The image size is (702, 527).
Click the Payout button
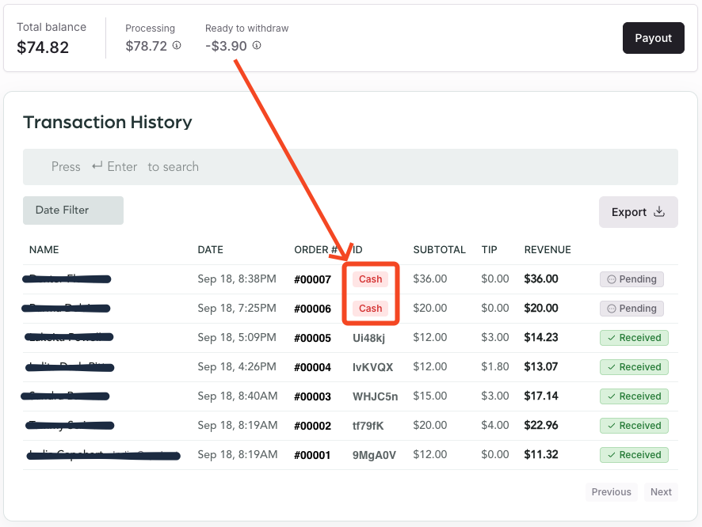tap(653, 38)
